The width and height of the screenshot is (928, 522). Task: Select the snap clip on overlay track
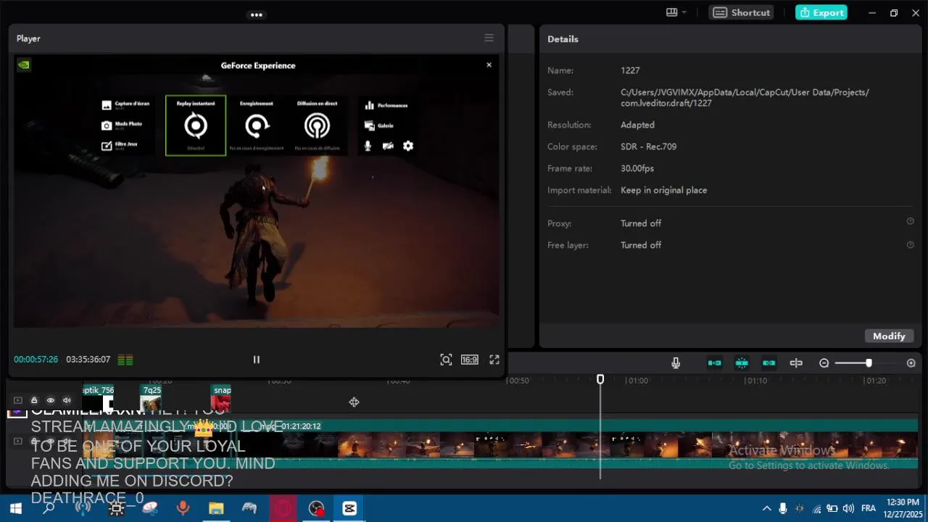[221, 399]
